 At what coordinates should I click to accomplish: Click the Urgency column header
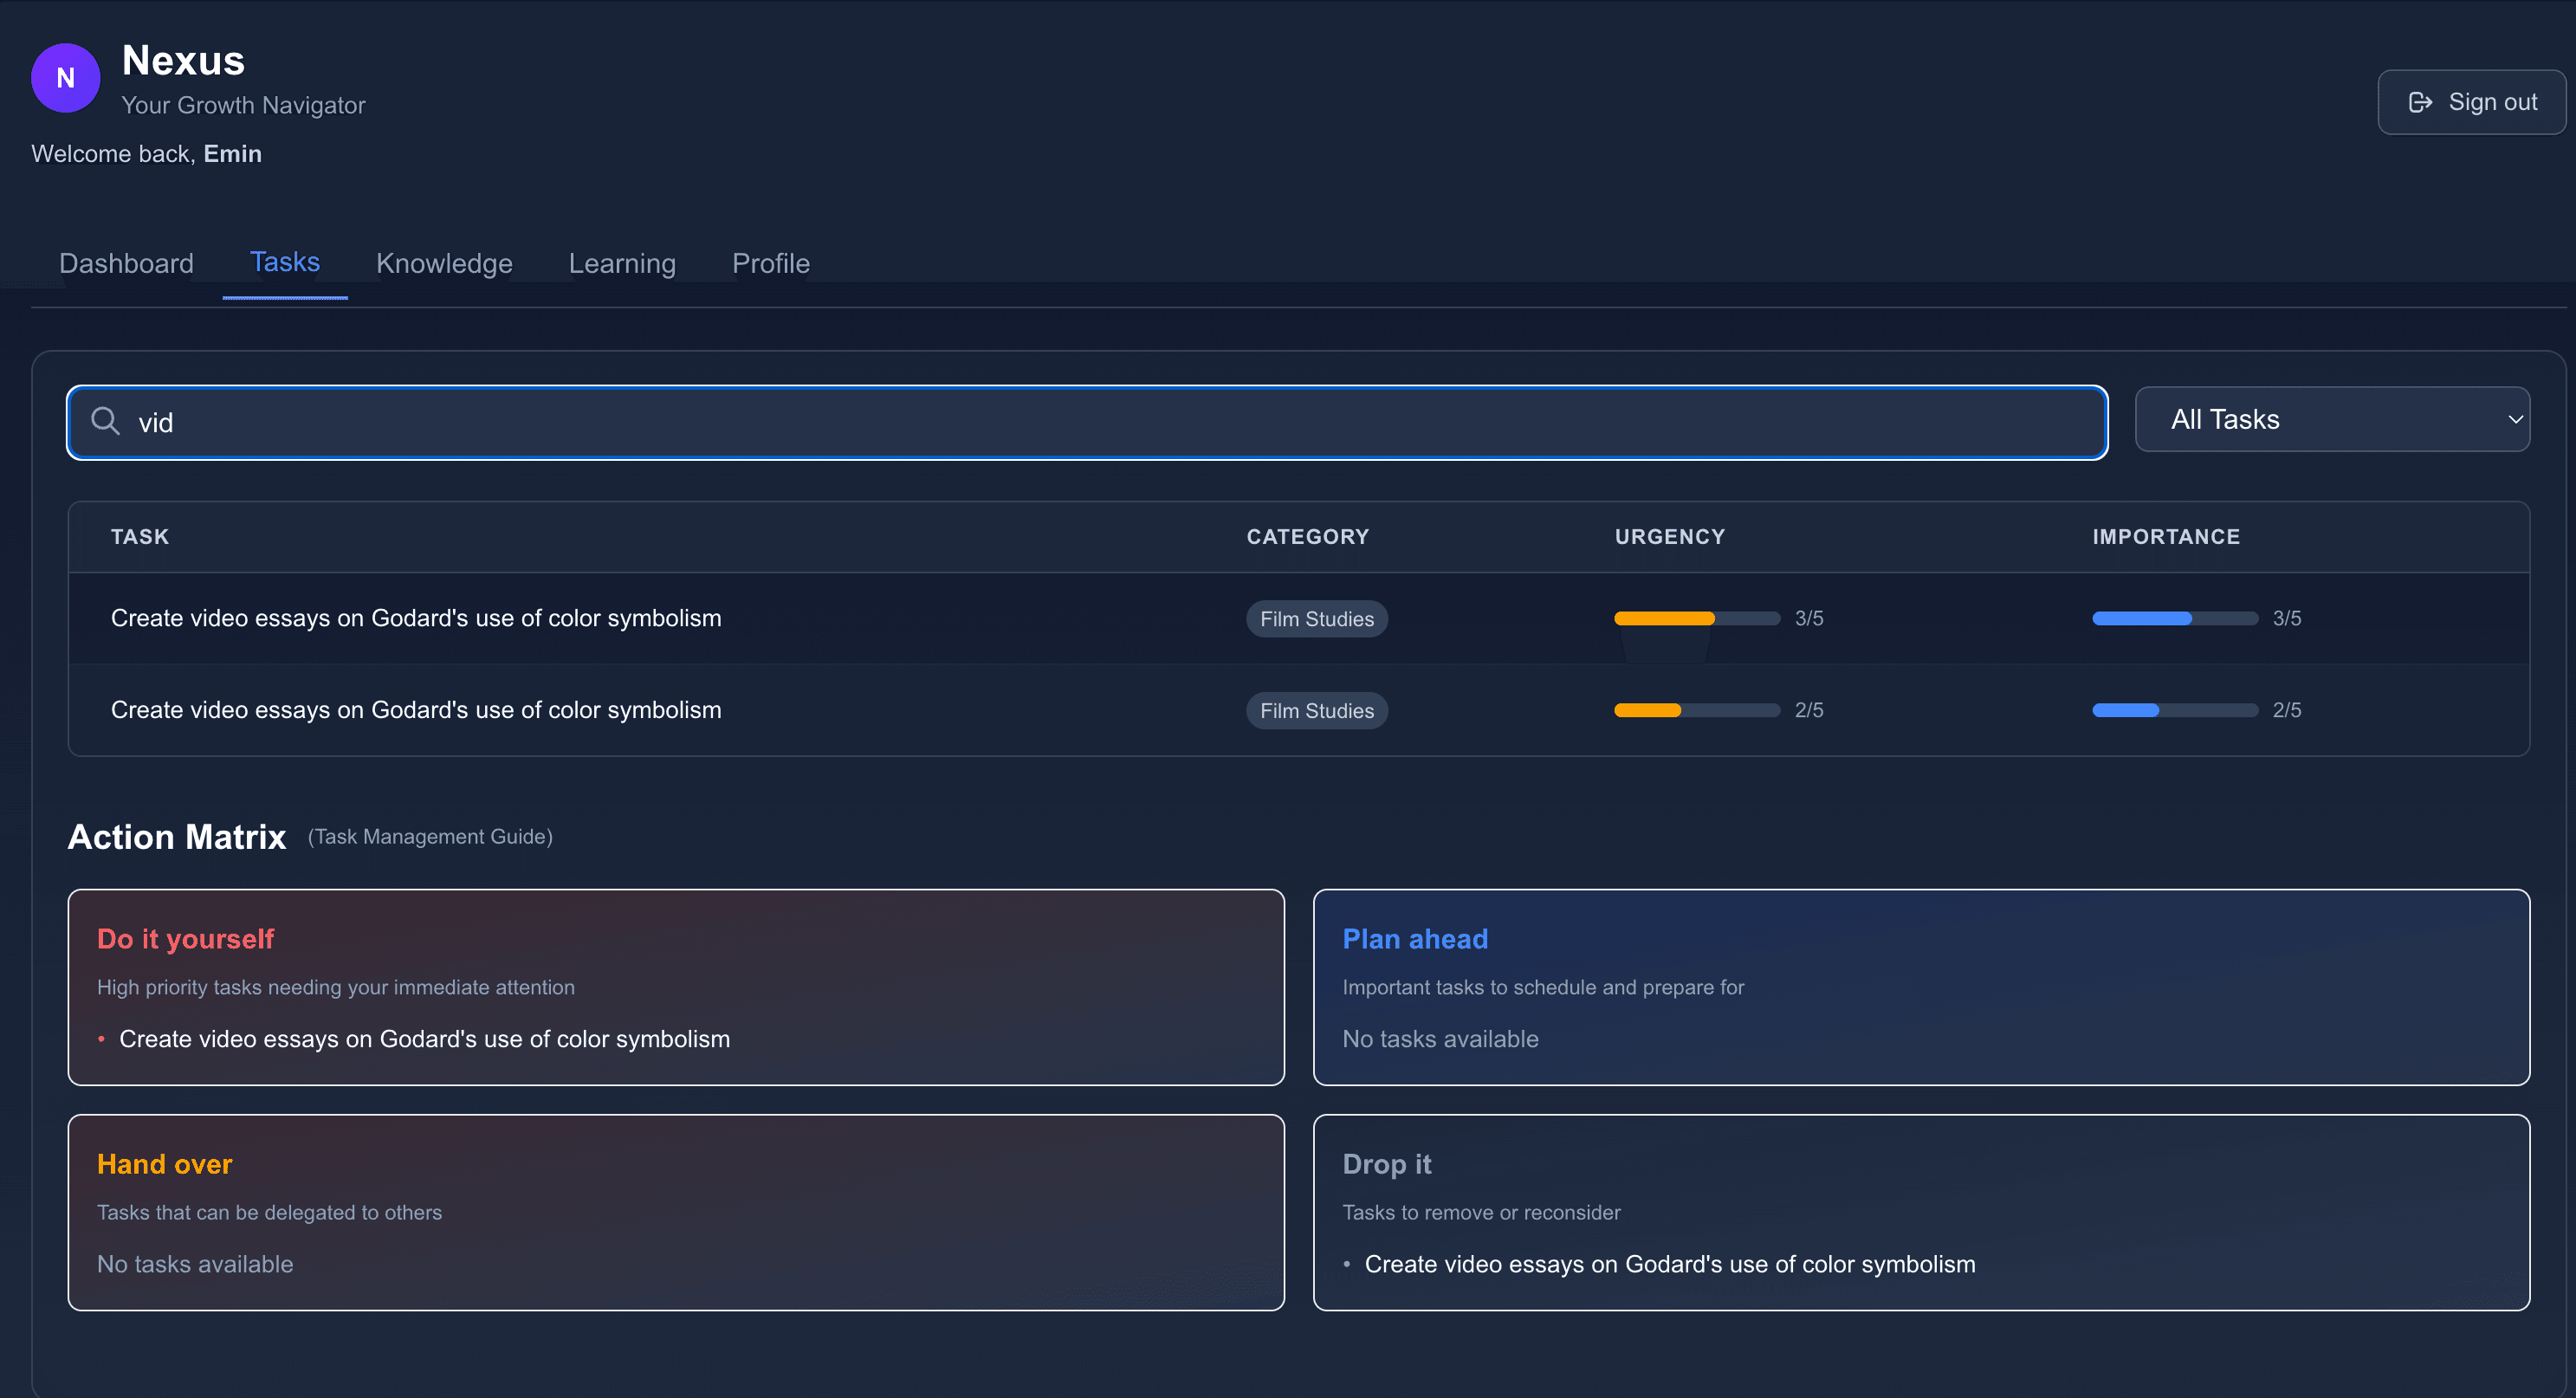tap(1669, 537)
